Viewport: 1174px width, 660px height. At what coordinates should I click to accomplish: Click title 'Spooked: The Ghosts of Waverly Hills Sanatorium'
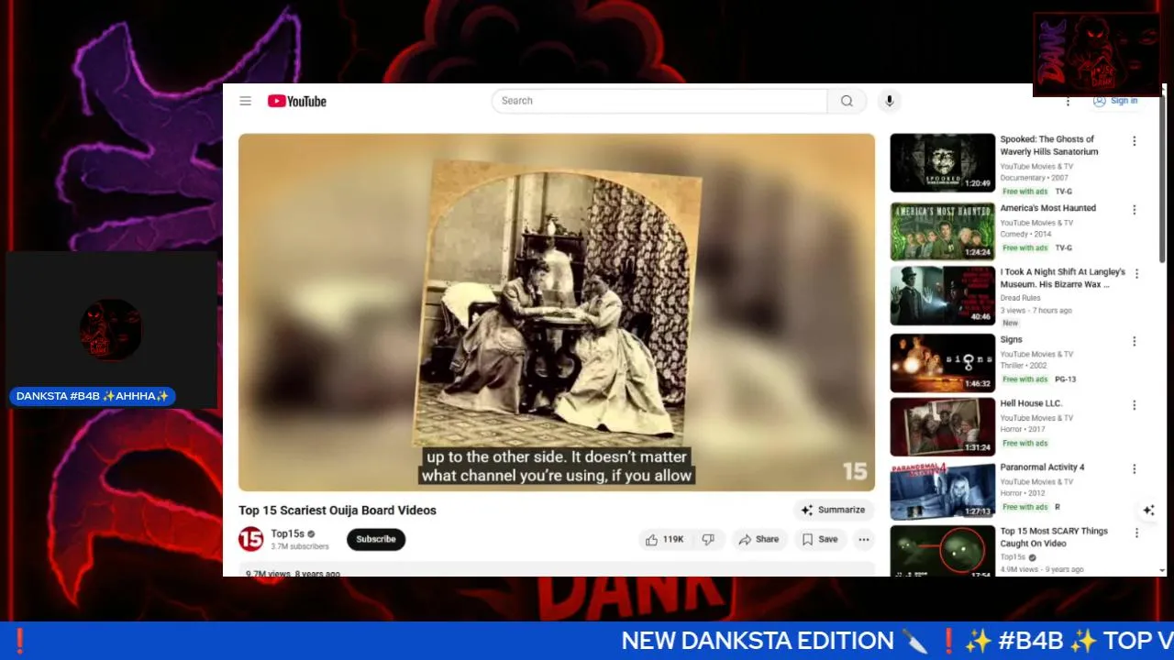pyautogui.click(x=1048, y=146)
